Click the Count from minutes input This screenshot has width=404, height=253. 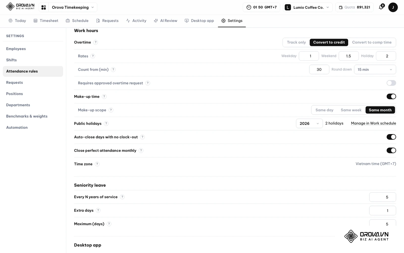[319, 70]
